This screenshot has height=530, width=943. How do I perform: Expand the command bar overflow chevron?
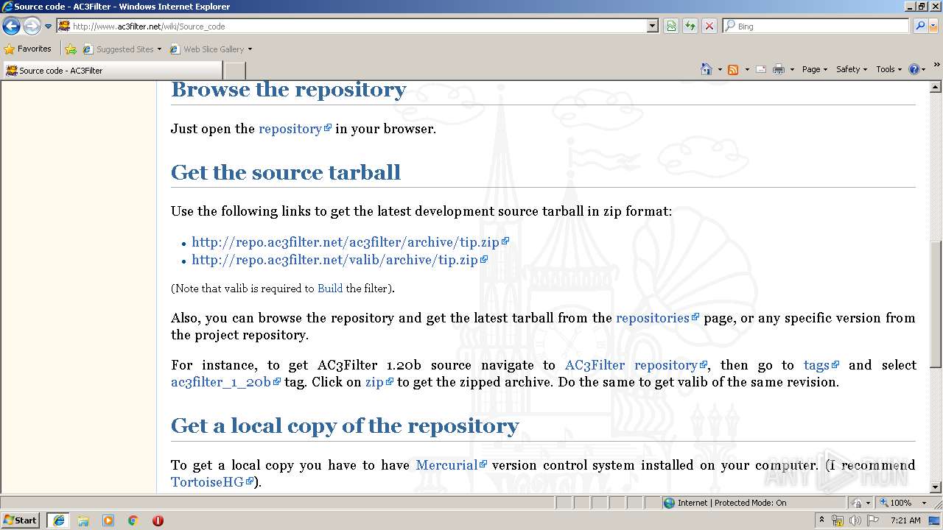pyautogui.click(x=936, y=66)
